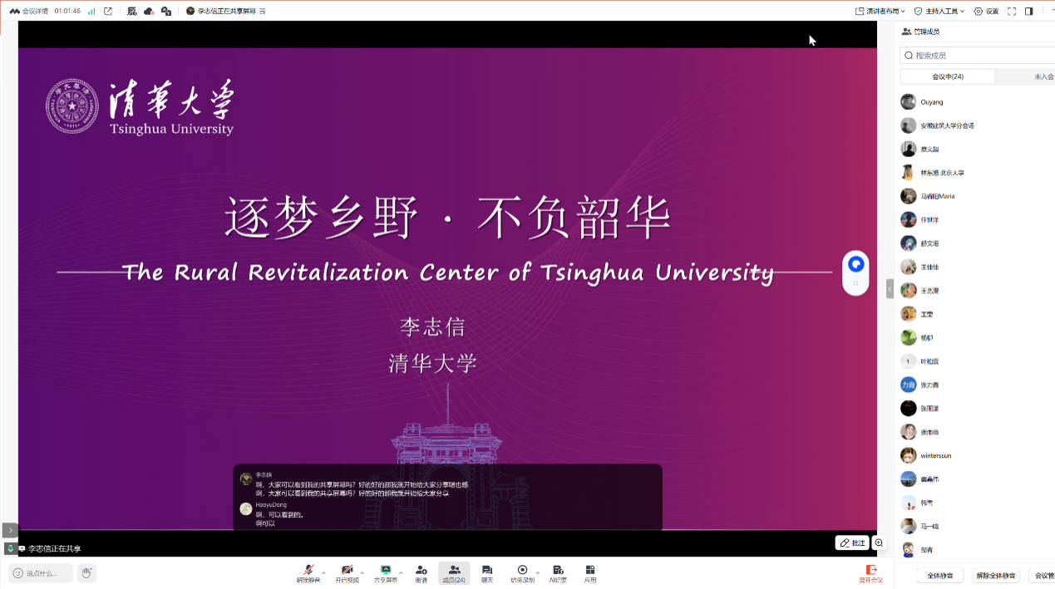The height and width of the screenshot is (589, 1055).
Task: Toggle the Members (24) panel
Action: (x=454, y=572)
